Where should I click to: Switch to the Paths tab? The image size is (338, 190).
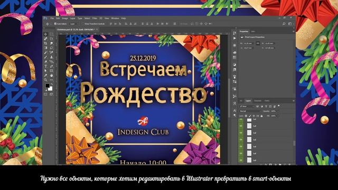(267, 101)
